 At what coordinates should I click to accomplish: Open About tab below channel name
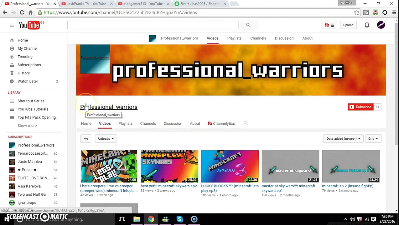click(195, 123)
